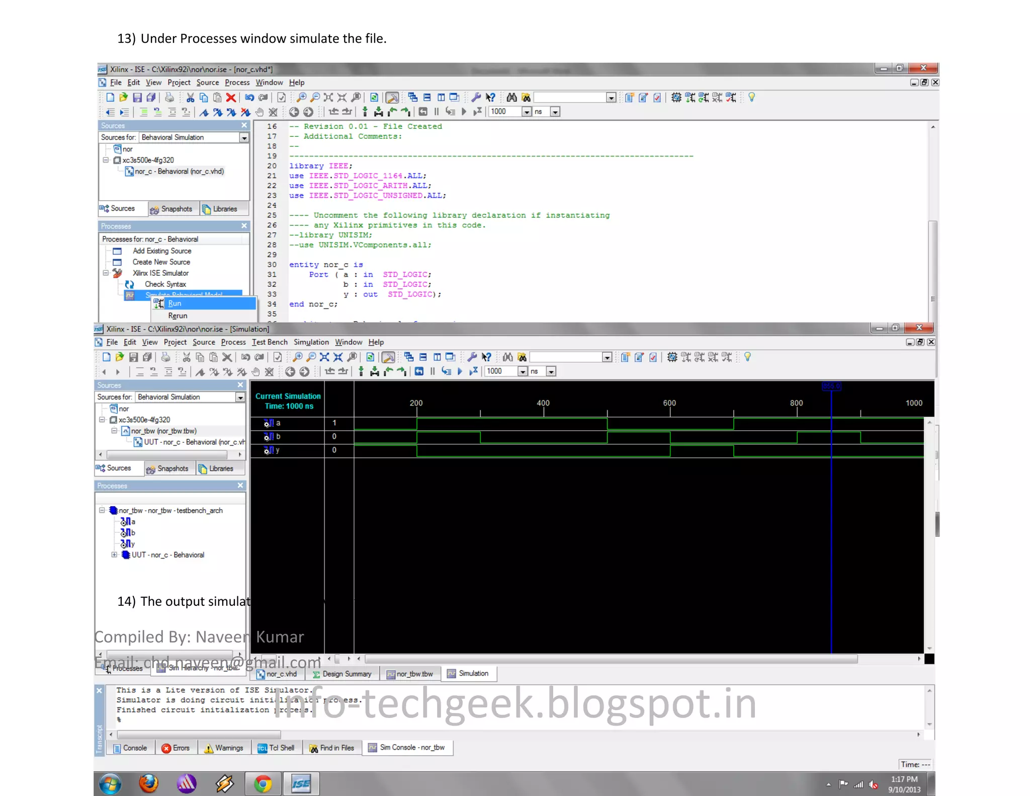Click the Print icon in lower window toolbar
This screenshot has height=796, width=1030.
[x=165, y=357]
